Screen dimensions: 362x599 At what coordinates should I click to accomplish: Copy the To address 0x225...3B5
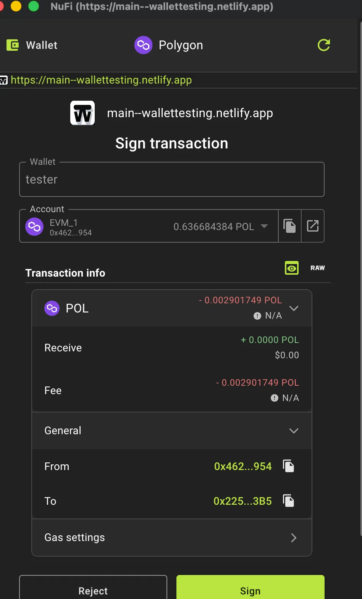289,501
